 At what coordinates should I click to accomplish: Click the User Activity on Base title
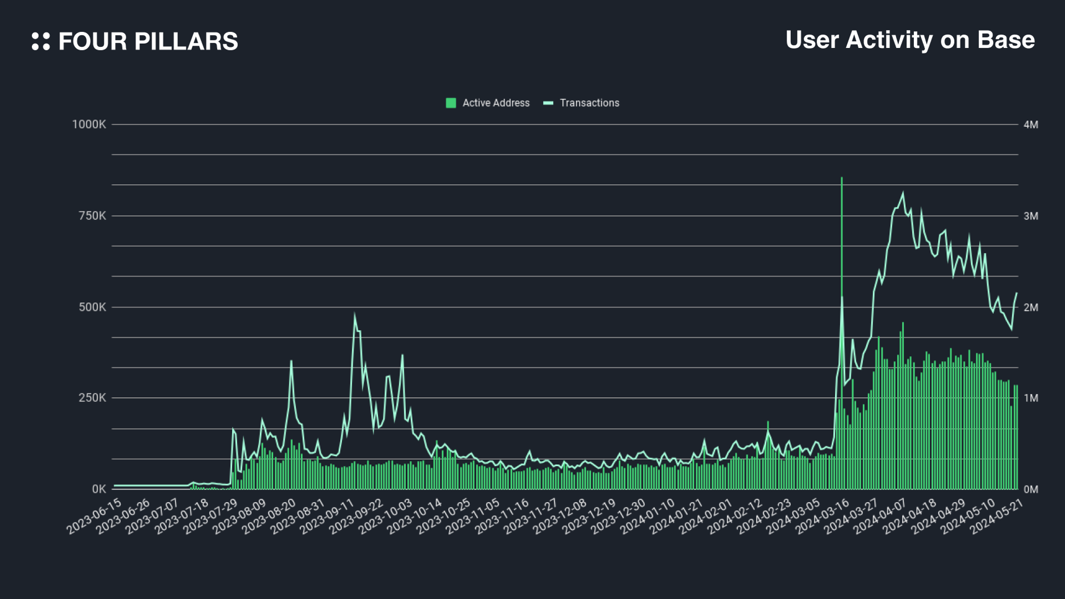coord(910,40)
